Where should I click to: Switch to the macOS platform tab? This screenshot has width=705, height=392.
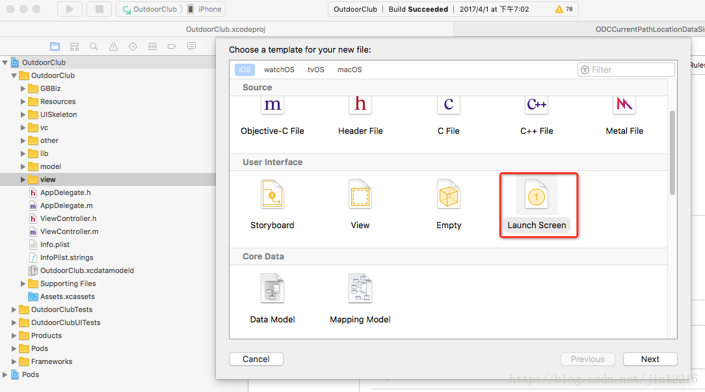coord(350,70)
